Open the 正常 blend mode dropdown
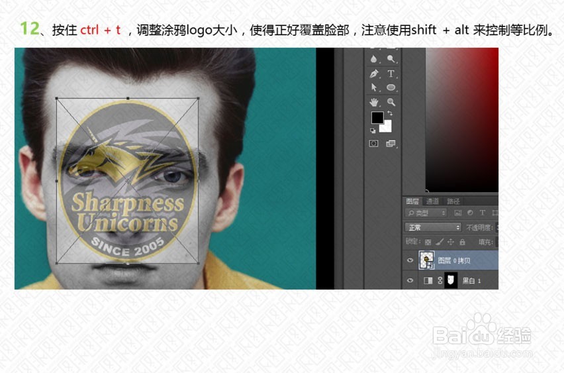The image size is (564, 373). click(433, 227)
